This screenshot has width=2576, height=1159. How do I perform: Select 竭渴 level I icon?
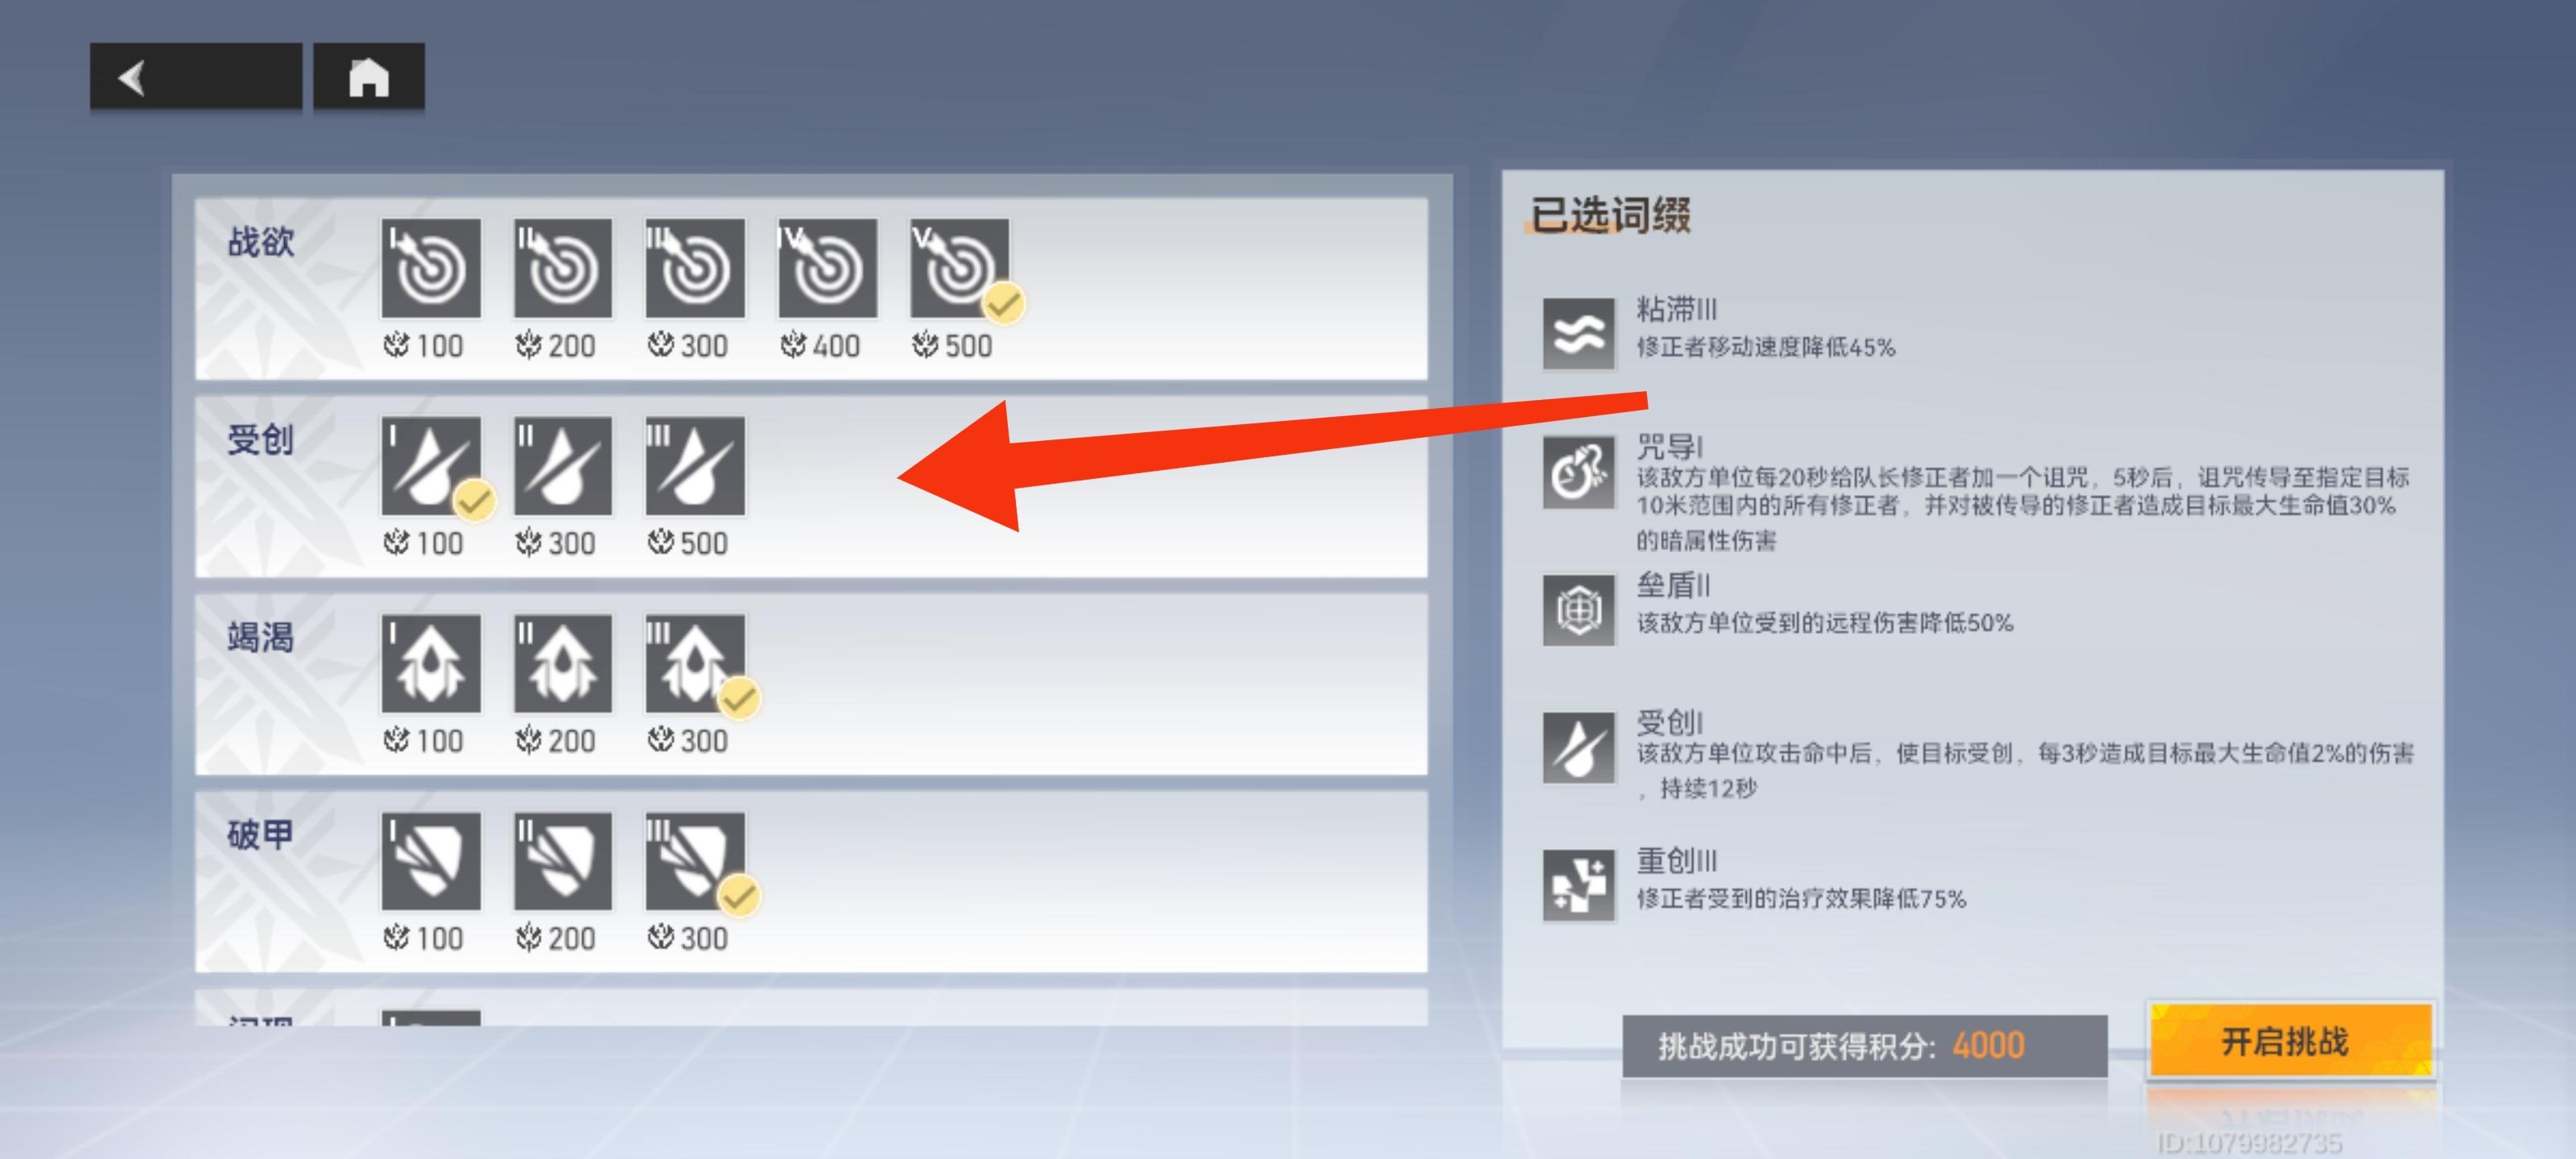(x=431, y=663)
